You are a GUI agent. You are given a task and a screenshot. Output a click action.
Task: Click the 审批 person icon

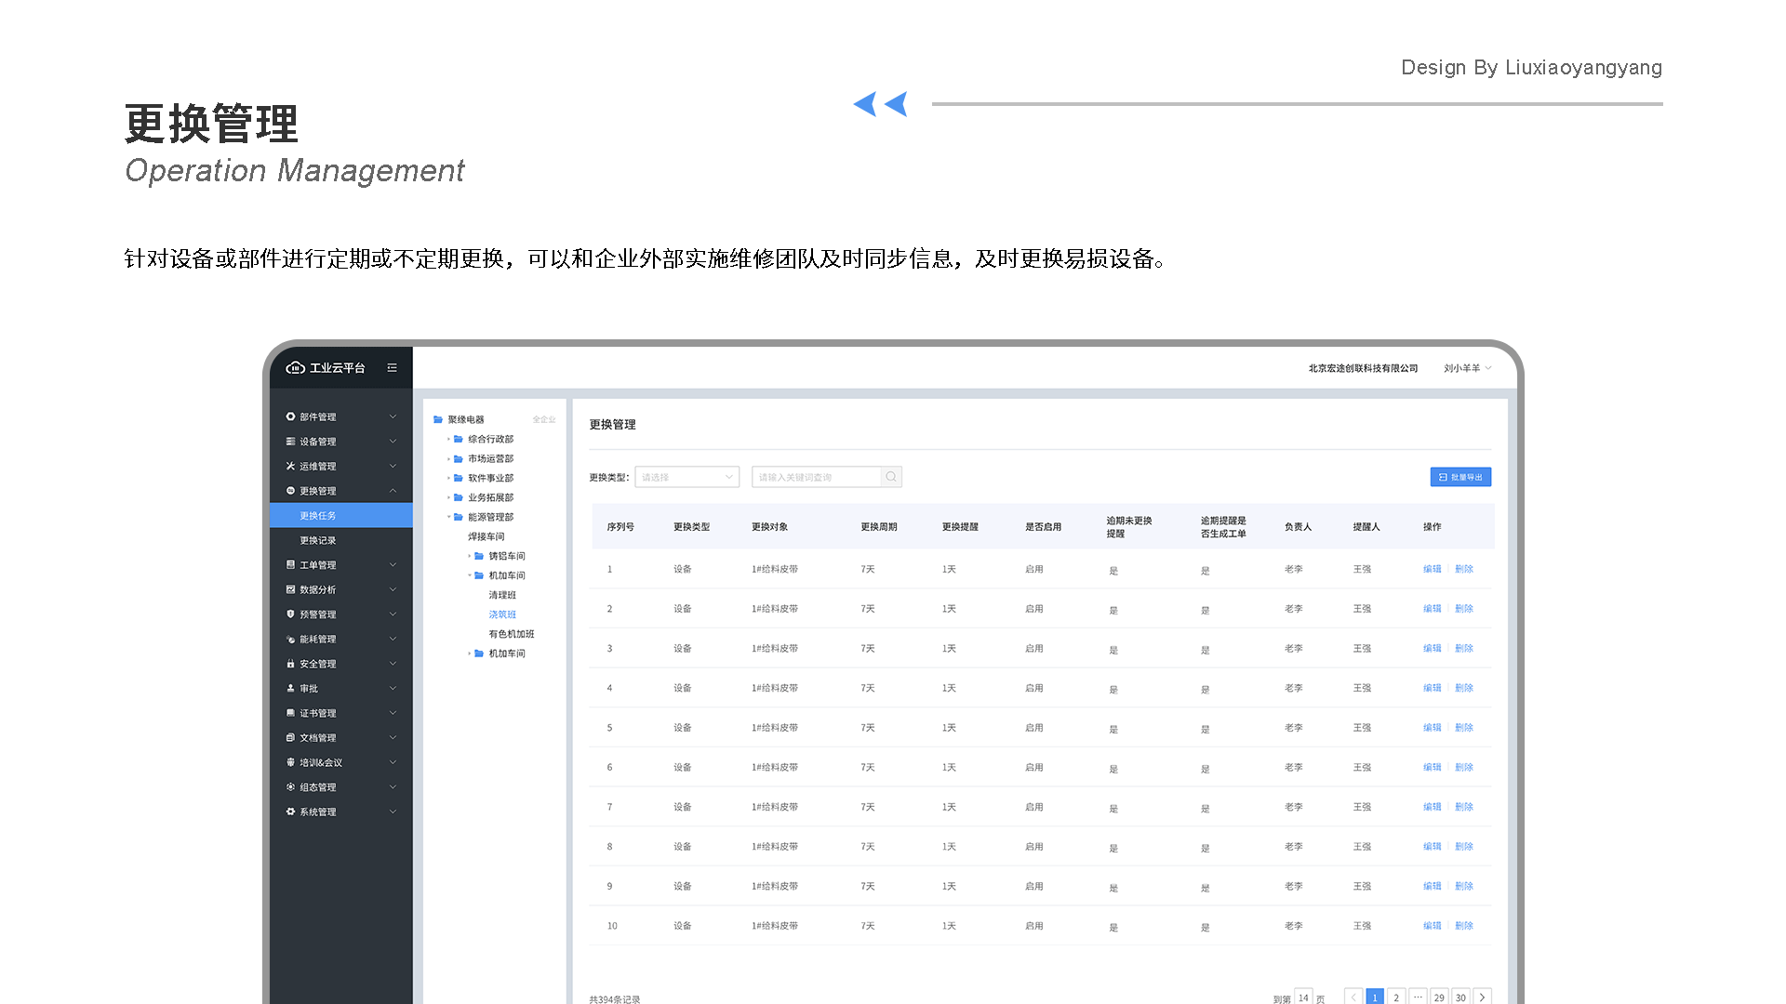click(x=290, y=688)
